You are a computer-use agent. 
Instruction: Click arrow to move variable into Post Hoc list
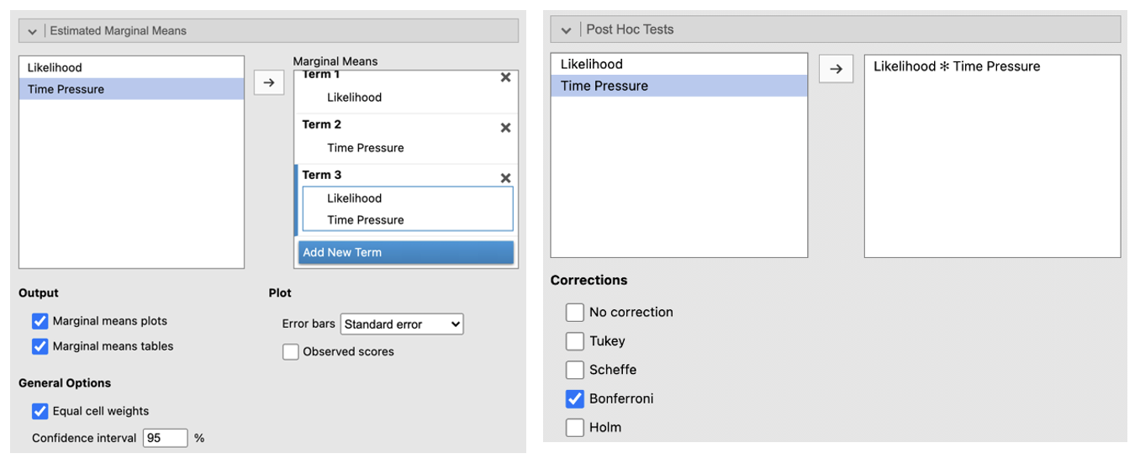coord(836,69)
